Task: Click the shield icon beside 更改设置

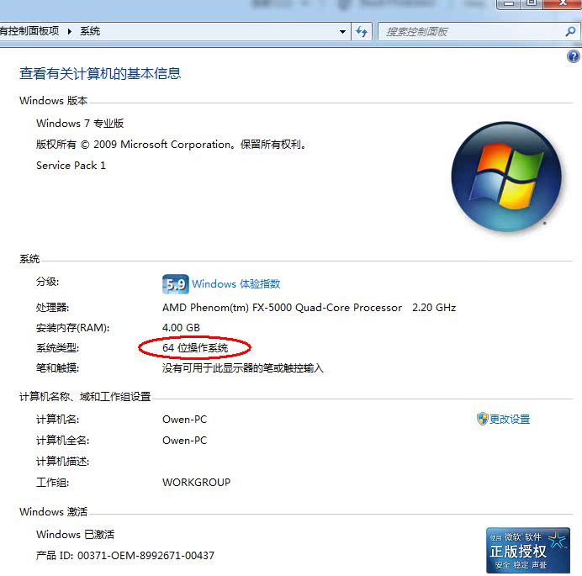Action: (x=482, y=419)
